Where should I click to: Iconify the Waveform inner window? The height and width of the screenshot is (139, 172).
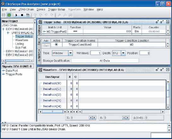(x=157, y=69)
